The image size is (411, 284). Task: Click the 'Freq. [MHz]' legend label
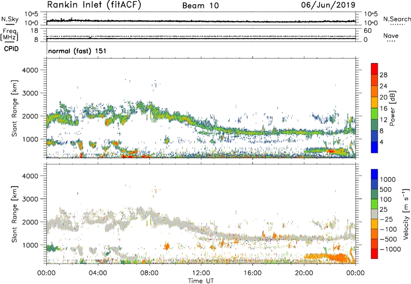click(x=9, y=34)
